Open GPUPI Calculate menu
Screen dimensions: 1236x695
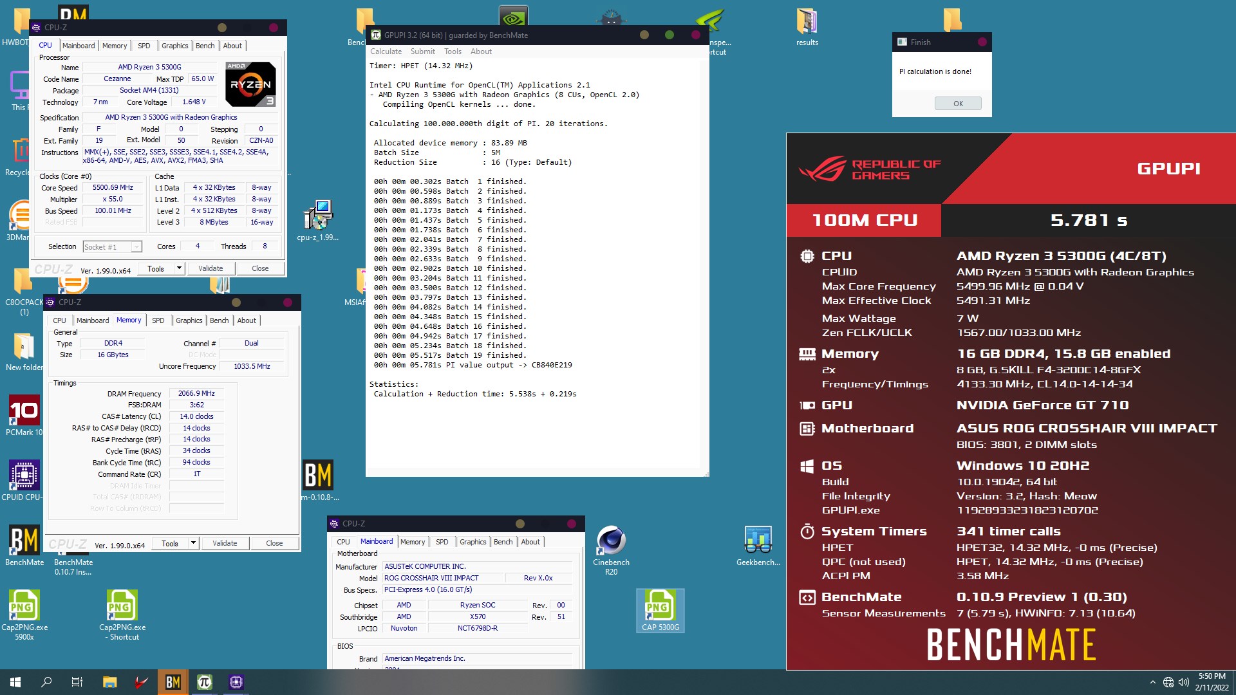click(386, 51)
